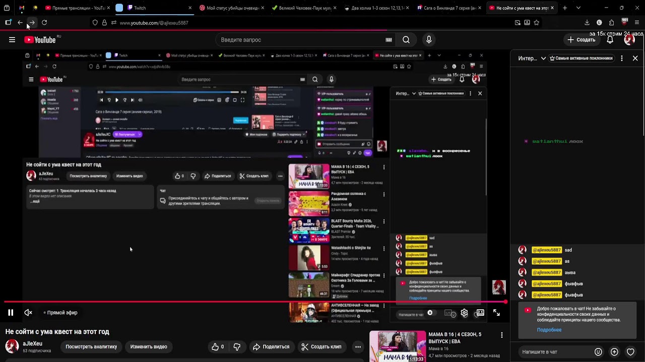Open the browser extensions puzzle icon
645x362 pixels.
(x=611, y=23)
